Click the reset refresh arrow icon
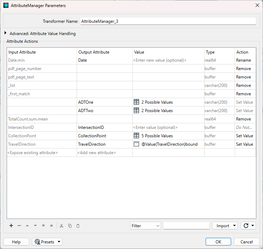The height and width of the screenshot is (249, 263). point(246,226)
